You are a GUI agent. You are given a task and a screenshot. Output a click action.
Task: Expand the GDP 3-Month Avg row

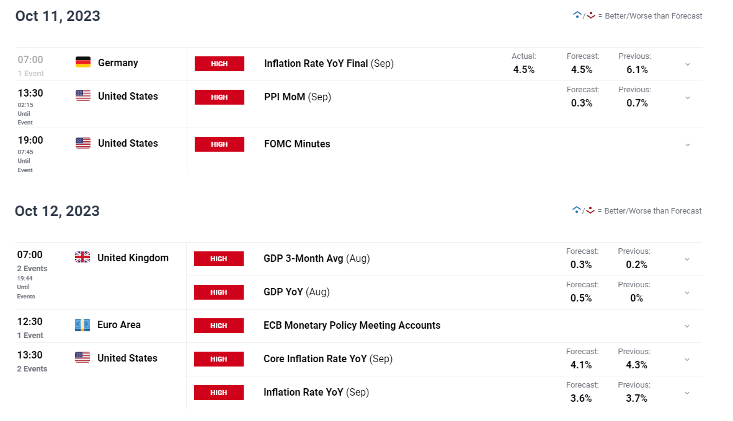(x=687, y=259)
